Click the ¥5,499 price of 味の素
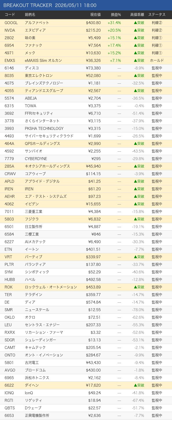Image resolution: width=172 pixels, height=423 pixels. 94,38
